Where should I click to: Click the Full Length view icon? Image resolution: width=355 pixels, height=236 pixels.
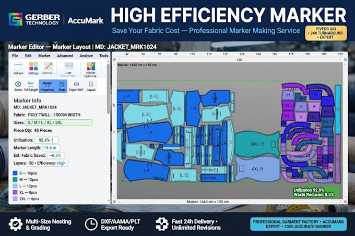(x=31, y=86)
